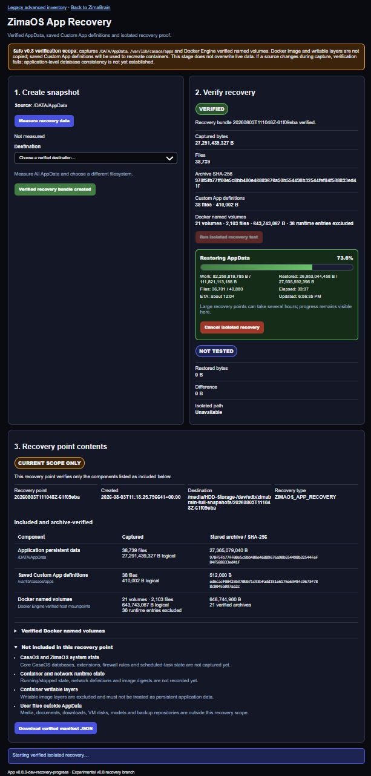Click the Verified recovery bundle created button
Image resolution: width=371 pixels, height=776 pixels.
[55, 189]
